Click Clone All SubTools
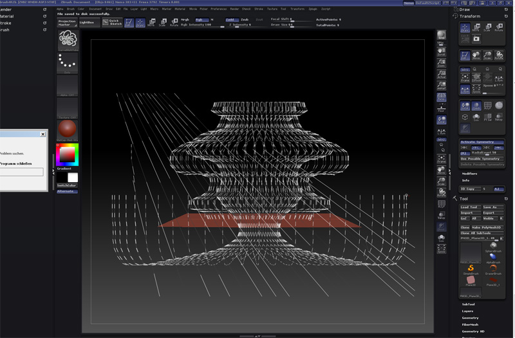515x338 pixels. pyautogui.click(x=482, y=233)
